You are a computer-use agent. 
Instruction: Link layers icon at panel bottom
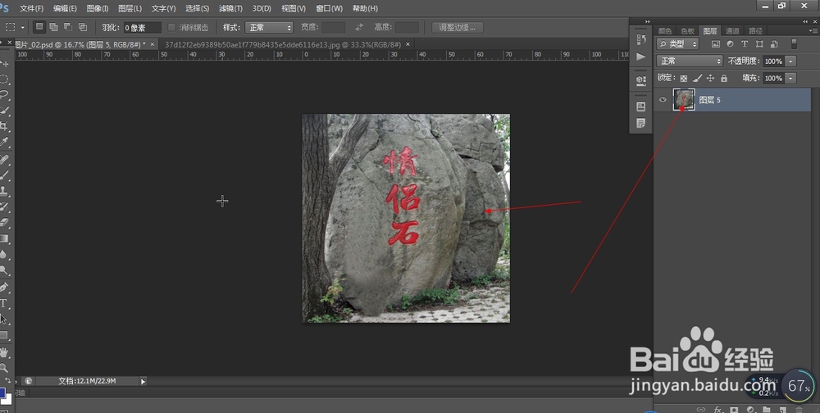pyautogui.click(x=701, y=410)
